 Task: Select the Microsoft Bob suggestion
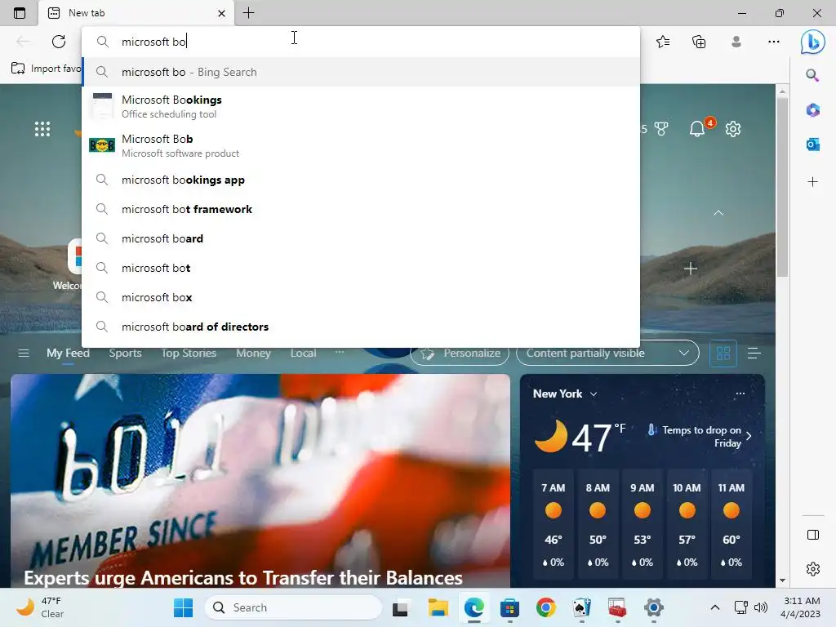point(361,145)
